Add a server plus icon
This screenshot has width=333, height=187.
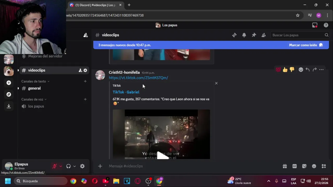[9, 83]
